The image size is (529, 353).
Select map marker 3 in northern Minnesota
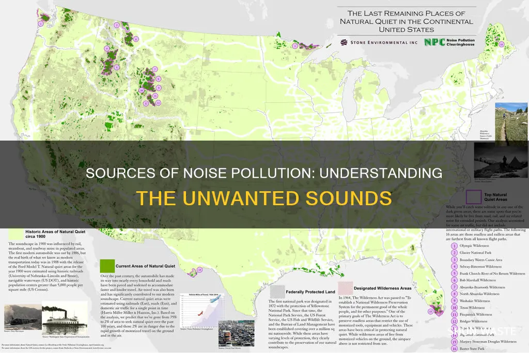pos(295,45)
